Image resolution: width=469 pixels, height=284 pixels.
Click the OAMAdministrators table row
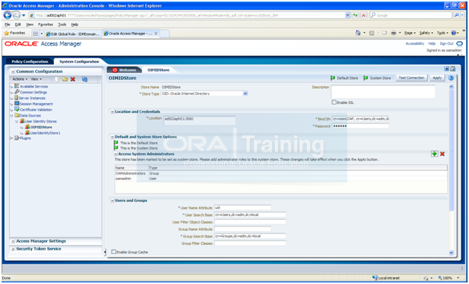(x=281, y=173)
